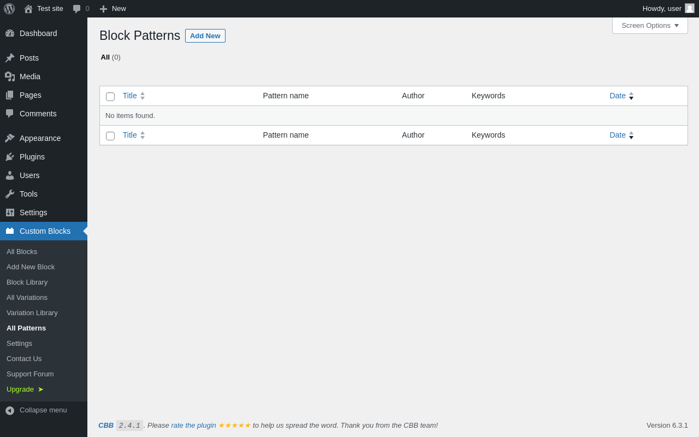This screenshot has height=437, width=699.
Task: Open Contact Us submenu item
Action: tap(24, 359)
